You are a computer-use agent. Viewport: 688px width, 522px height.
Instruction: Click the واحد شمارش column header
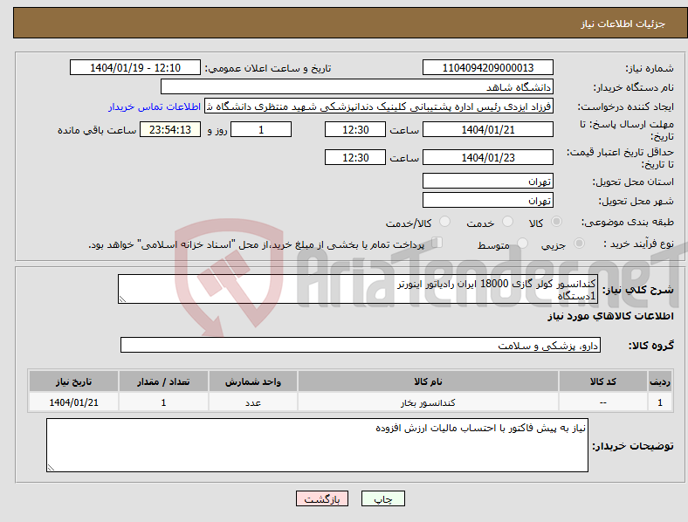pos(253,381)
